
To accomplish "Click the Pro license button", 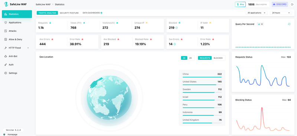I will pos(240,4).
